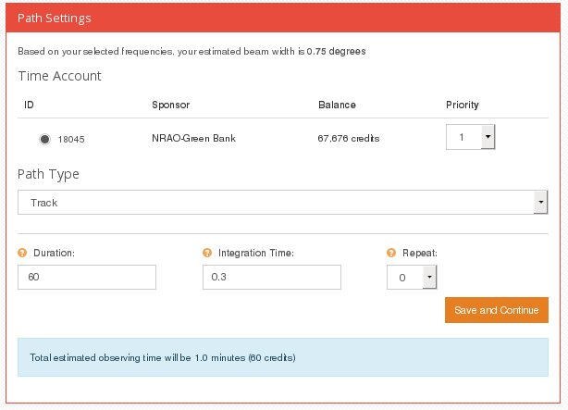This screenshot has height=410, width=568.
Task: Click the Integration Time help icon
Action: (x=207, y=253)
